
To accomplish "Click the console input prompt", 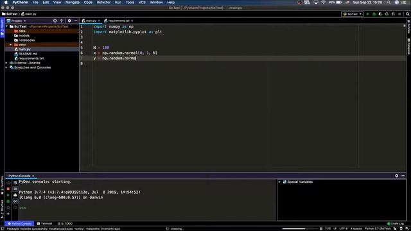I will coord(23,208).
